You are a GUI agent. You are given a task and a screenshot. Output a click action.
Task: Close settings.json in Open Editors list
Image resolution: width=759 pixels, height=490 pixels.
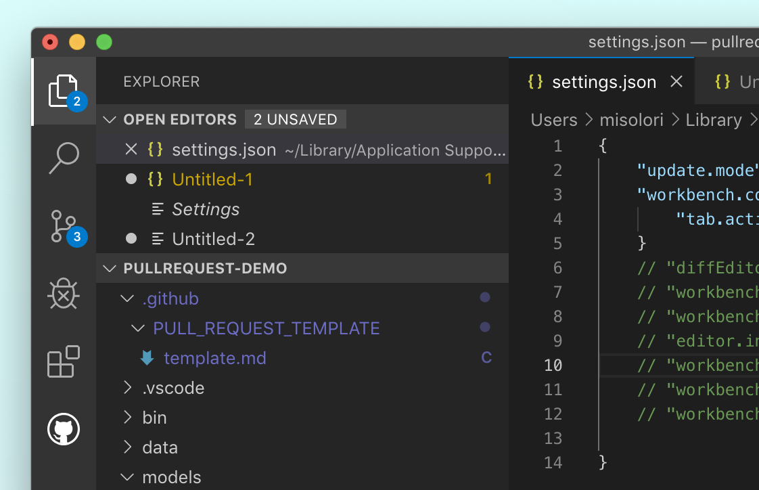click(131, 150)
